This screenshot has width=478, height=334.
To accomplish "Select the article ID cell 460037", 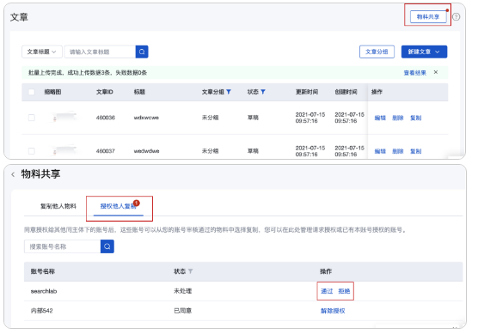I will point(106,151).
